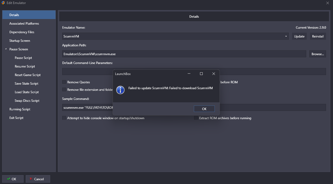
Task: Enable the Remove Quotes checkbox
Action: click(x=64, y=82)
